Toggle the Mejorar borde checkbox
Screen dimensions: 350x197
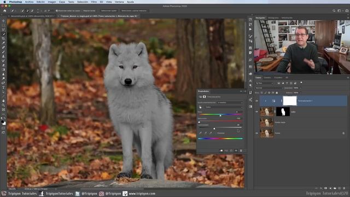[x=81, y=11]
